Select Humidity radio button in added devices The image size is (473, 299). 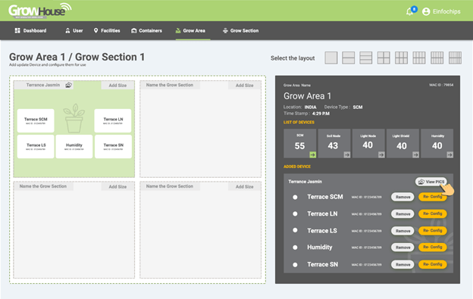click(x=295, y=248)
